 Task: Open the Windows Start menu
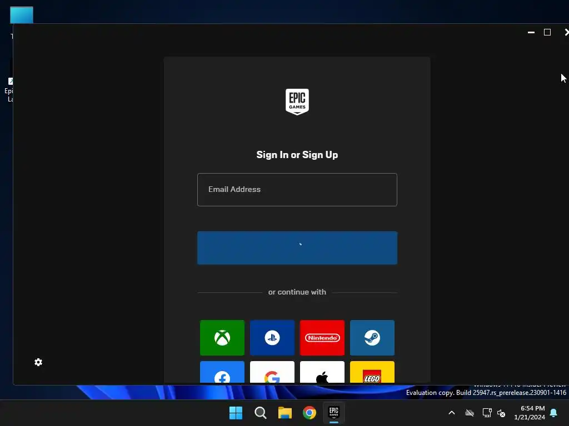coord(236,413)
